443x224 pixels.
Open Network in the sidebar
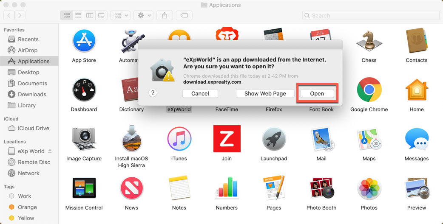tap(29, 173)
